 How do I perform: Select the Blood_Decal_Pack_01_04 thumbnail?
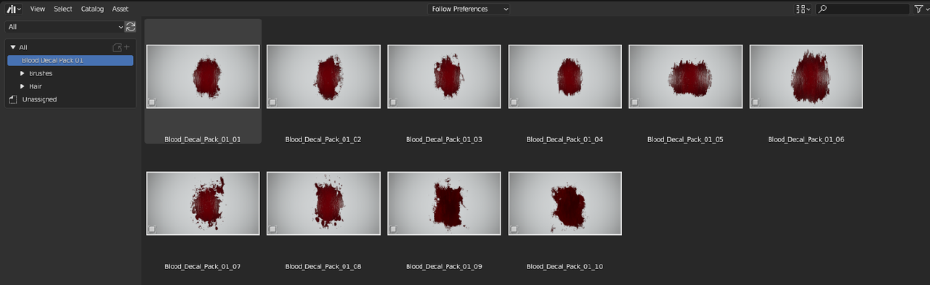[x=565, y=76]
